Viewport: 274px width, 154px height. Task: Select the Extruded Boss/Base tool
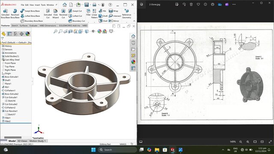coord(6,14)
